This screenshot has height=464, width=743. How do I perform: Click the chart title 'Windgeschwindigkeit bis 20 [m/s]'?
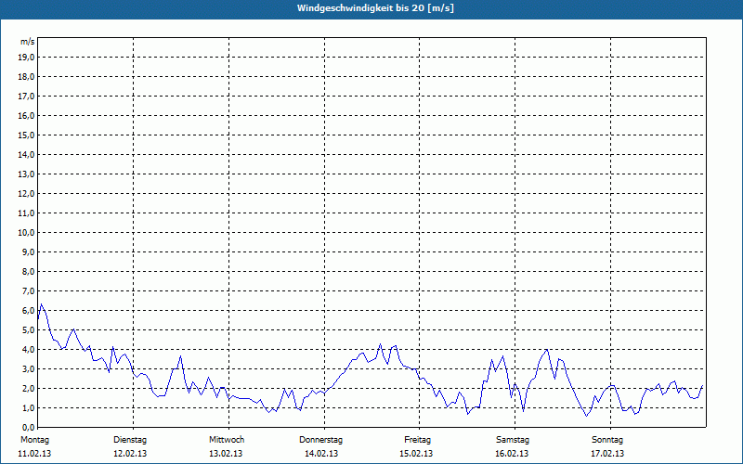tap(375, 8)
